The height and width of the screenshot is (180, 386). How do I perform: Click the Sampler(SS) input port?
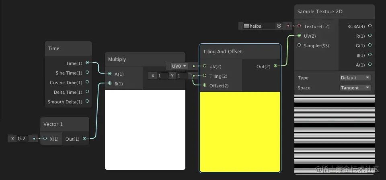299,45
